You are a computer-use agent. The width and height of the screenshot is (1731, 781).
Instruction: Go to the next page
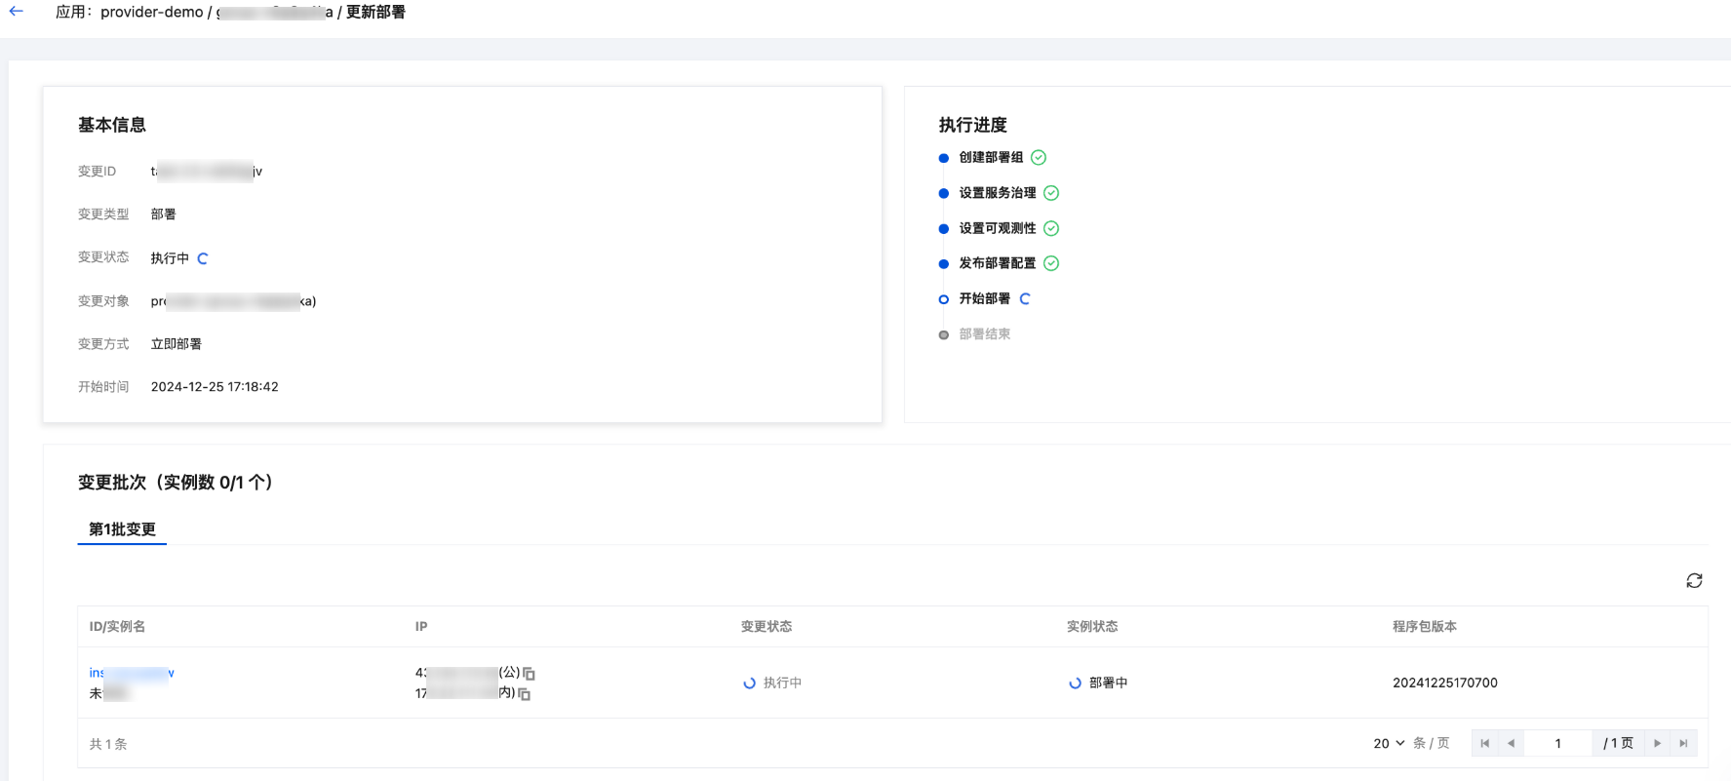(x=1657, y=743)
